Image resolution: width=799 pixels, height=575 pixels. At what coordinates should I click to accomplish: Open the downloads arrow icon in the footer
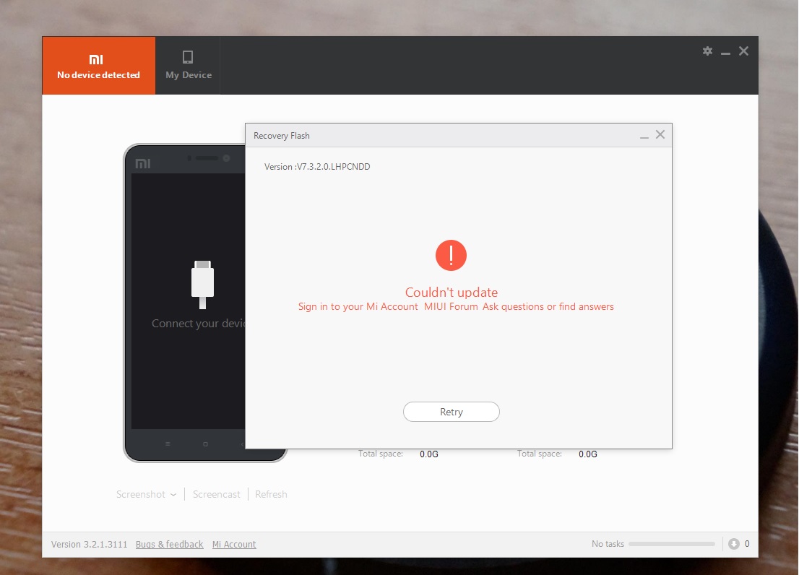click(x=734, y=544)
